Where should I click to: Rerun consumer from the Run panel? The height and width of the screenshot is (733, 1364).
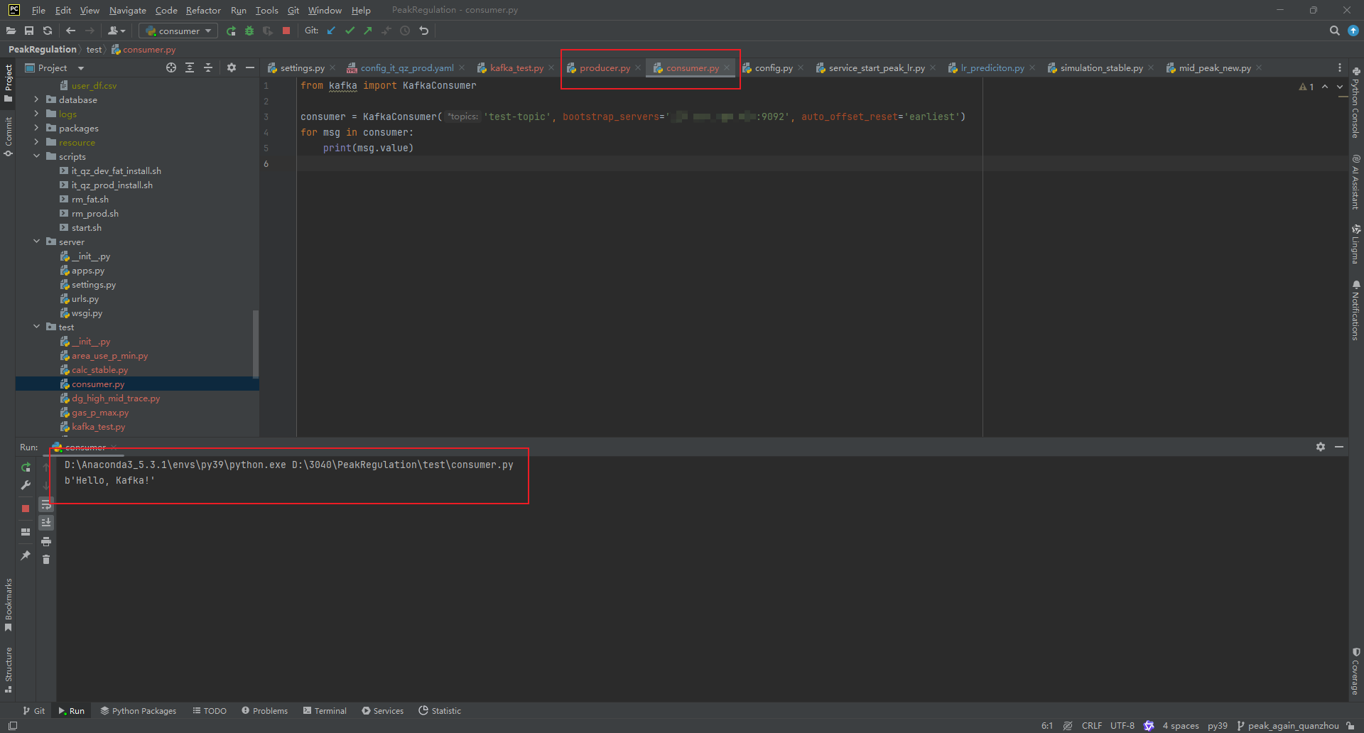pyautogui.click(x=26, y=467)
